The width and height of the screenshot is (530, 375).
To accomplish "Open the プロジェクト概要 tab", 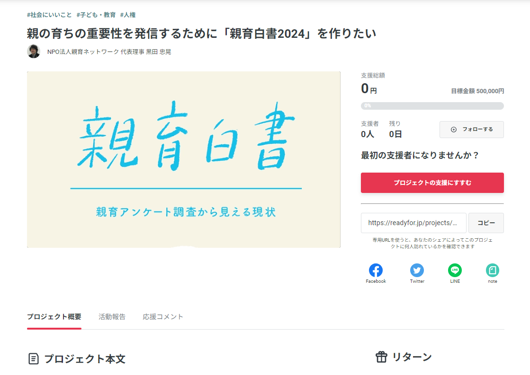I will click(54, 317).
